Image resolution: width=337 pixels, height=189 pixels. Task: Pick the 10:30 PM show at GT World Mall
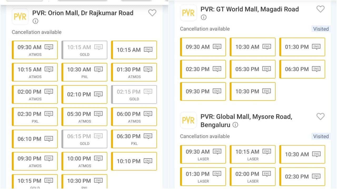(x=253, y=92)
